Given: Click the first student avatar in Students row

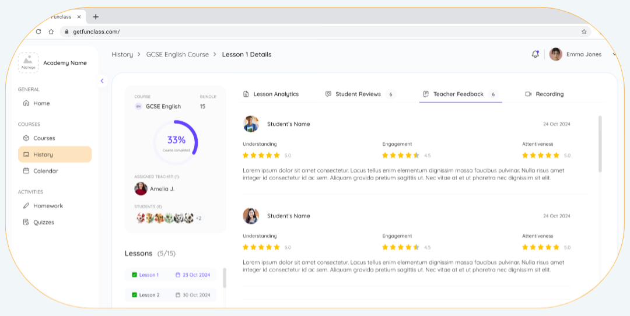Looking at the screenshot, I should pos(140,219).
